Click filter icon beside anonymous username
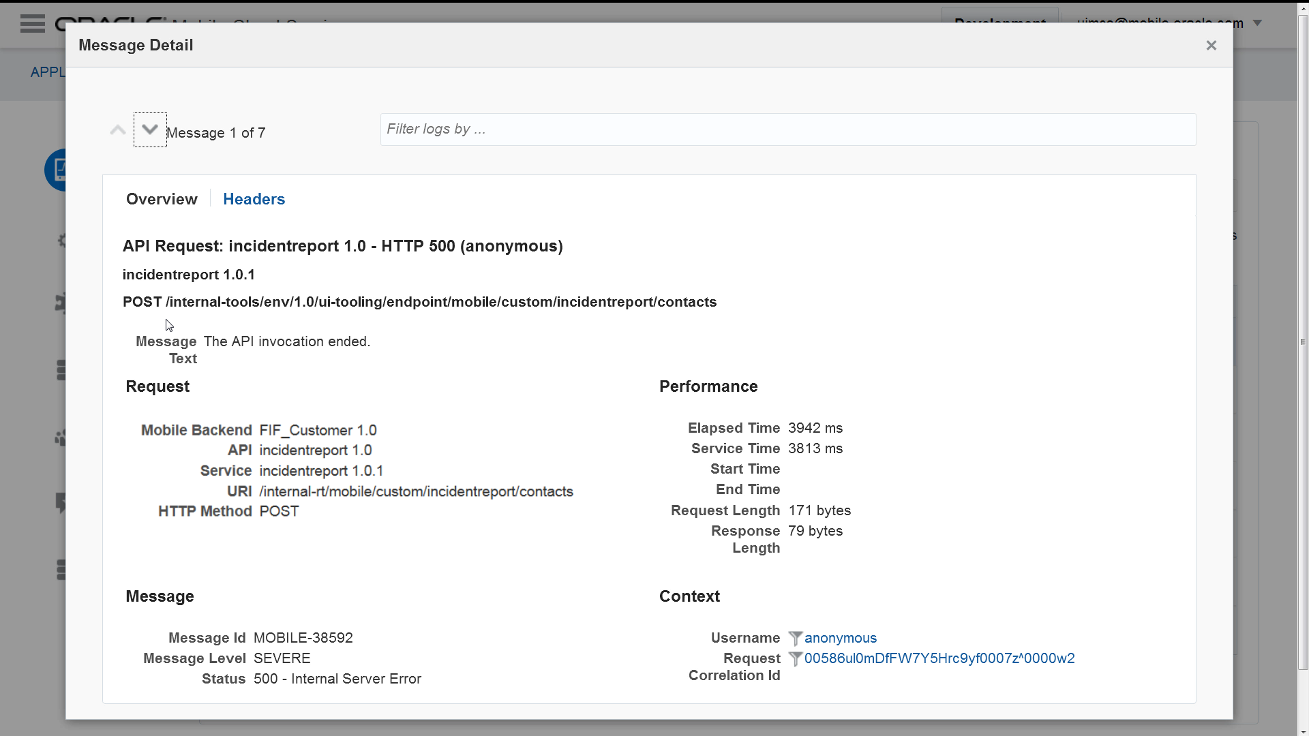1309x736 pixels. click(795, 639)
